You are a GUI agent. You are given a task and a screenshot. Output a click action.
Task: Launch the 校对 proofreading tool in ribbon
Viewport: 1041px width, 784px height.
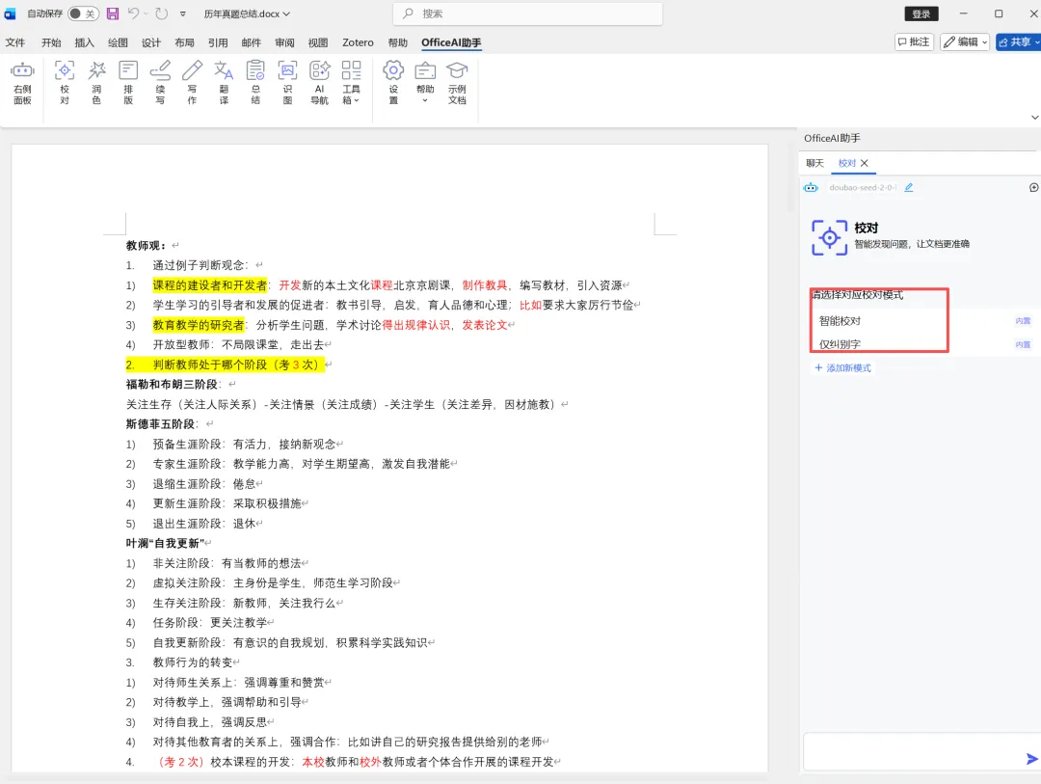click(x=65, y=83)
